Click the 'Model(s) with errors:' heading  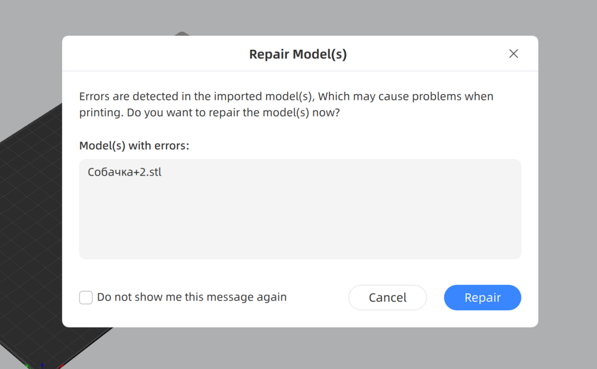point(134,146)
